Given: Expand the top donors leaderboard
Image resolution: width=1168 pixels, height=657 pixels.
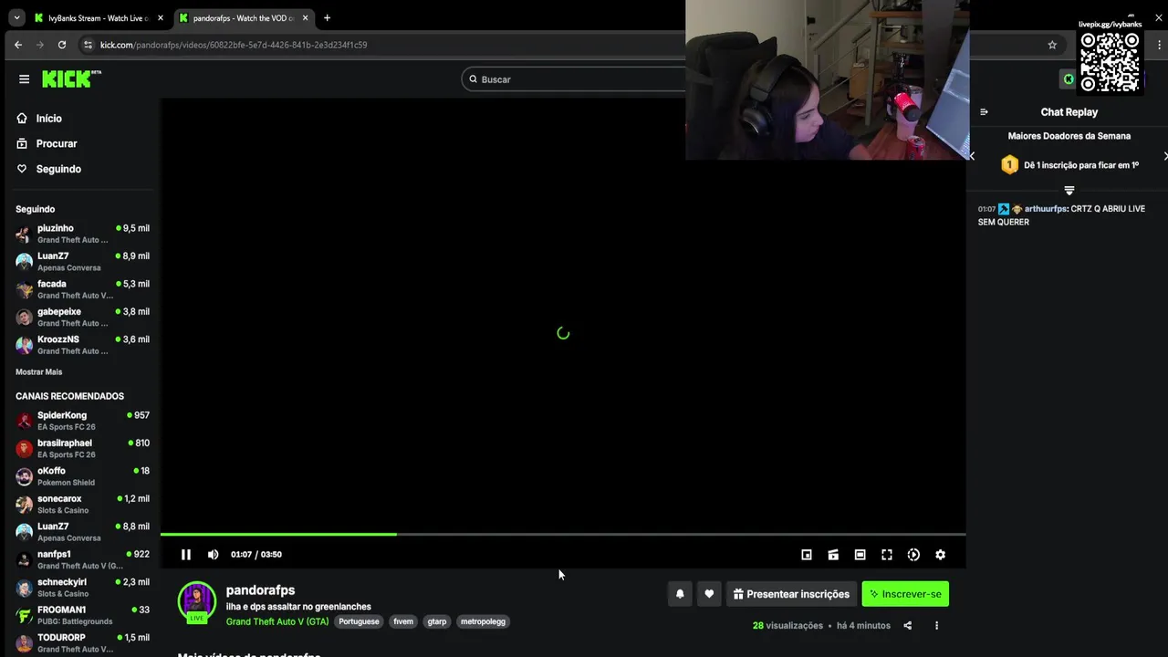Looking at the screenshot, I should (1069, 191).
